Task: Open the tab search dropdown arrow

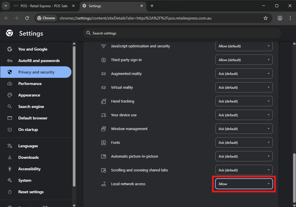Action: pos(6,6)
